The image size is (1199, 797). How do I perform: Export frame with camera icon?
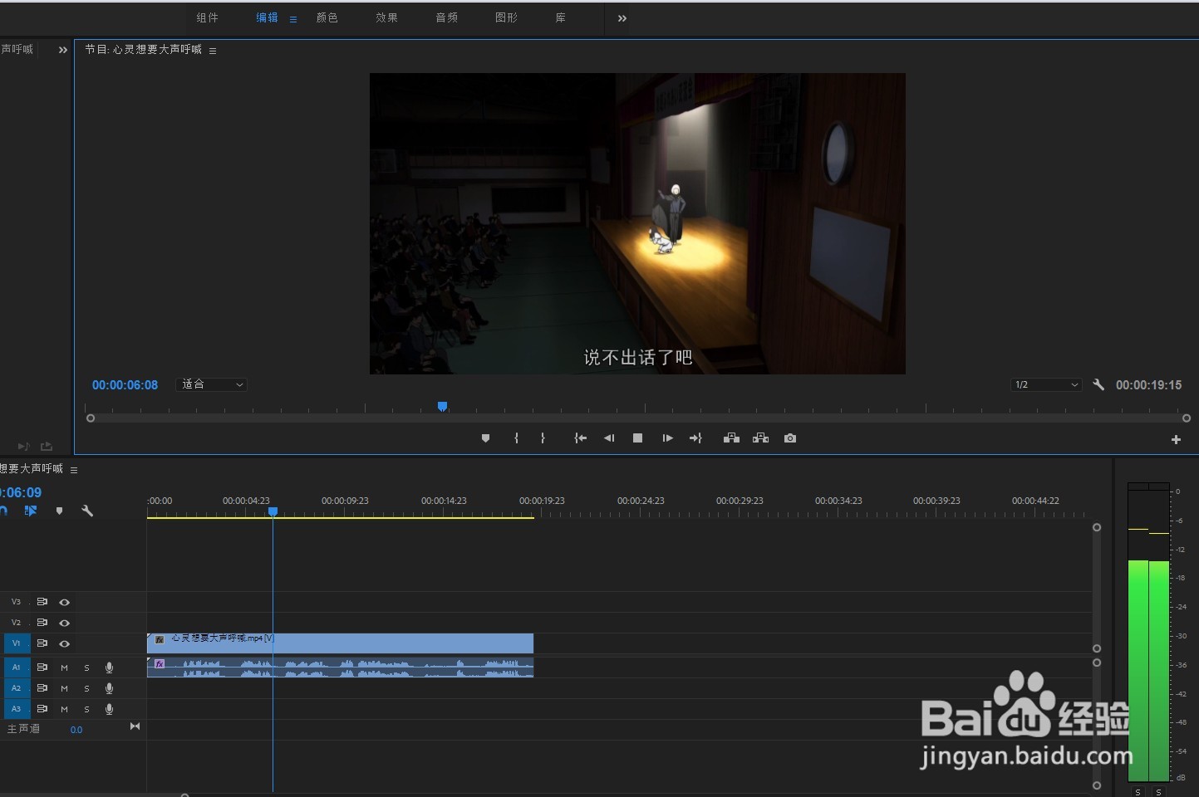click(790, 438)
